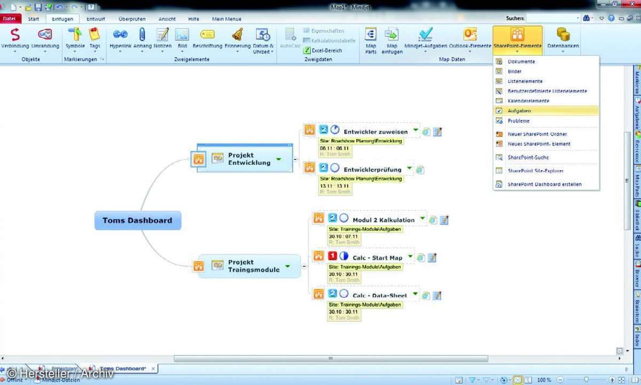Select the highlighted Aufgaben menu entry
Image resolution: width=641 pixels, height=385 pixels.
[x=546, y=111]
